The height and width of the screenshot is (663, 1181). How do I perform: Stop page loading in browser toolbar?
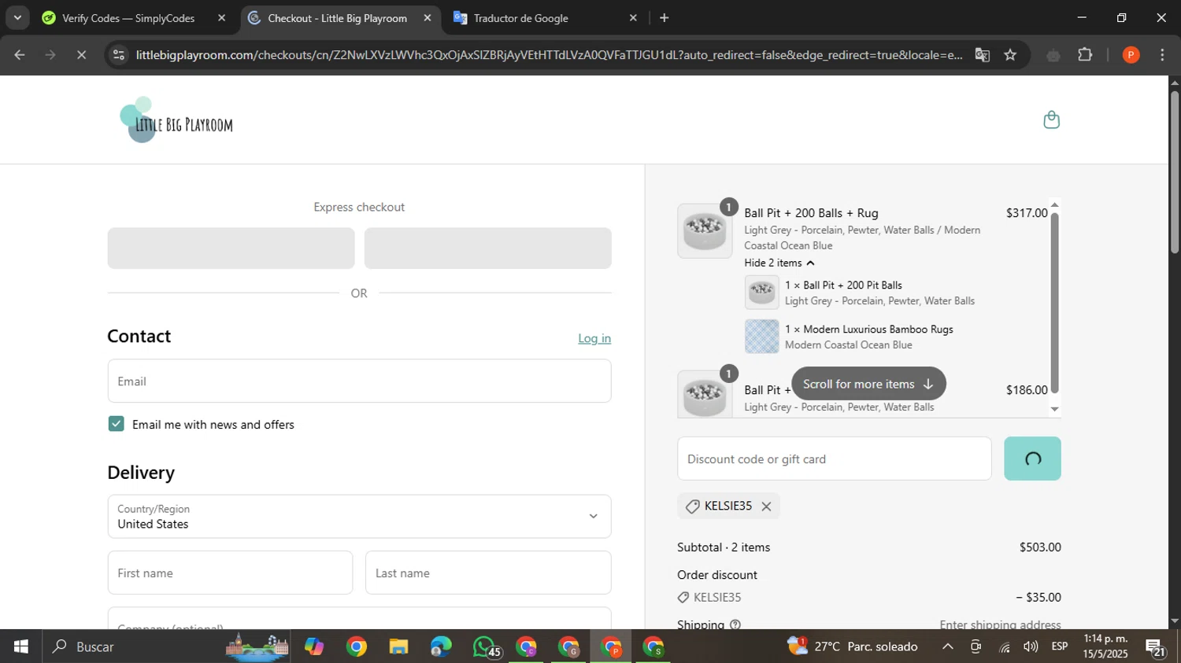(81, 55)
